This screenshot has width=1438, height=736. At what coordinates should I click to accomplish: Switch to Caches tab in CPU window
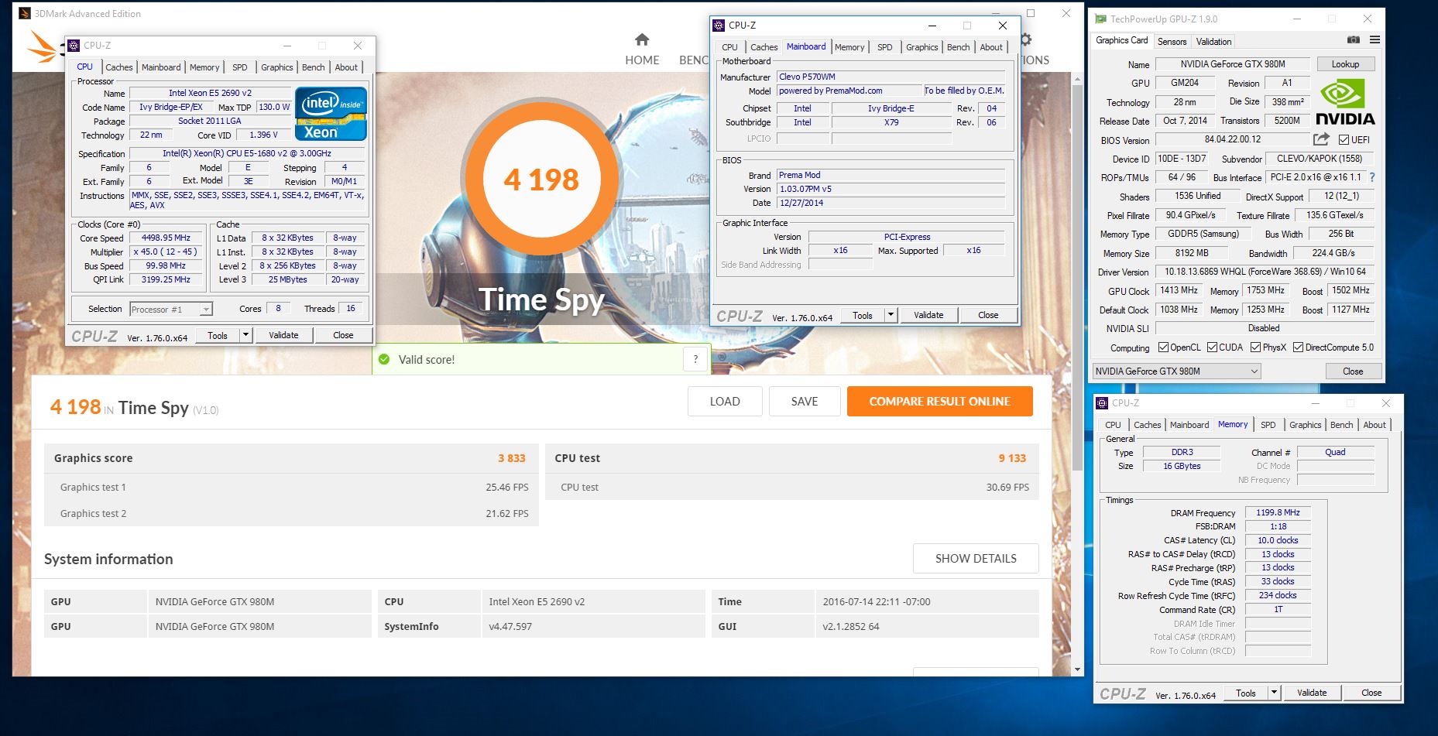[x=119, y=67]
